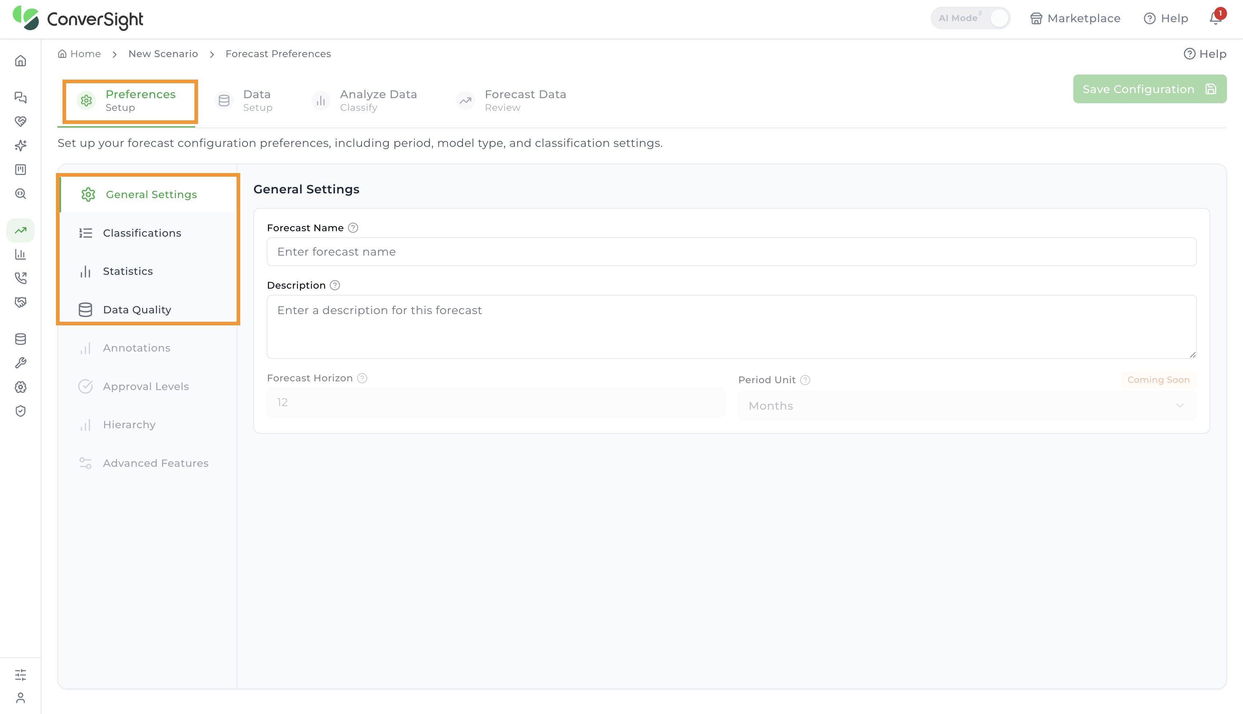The image size is (1243, 714).
Task: Select Approval Levels in preferences menu
Action: (x=147, y=386)
